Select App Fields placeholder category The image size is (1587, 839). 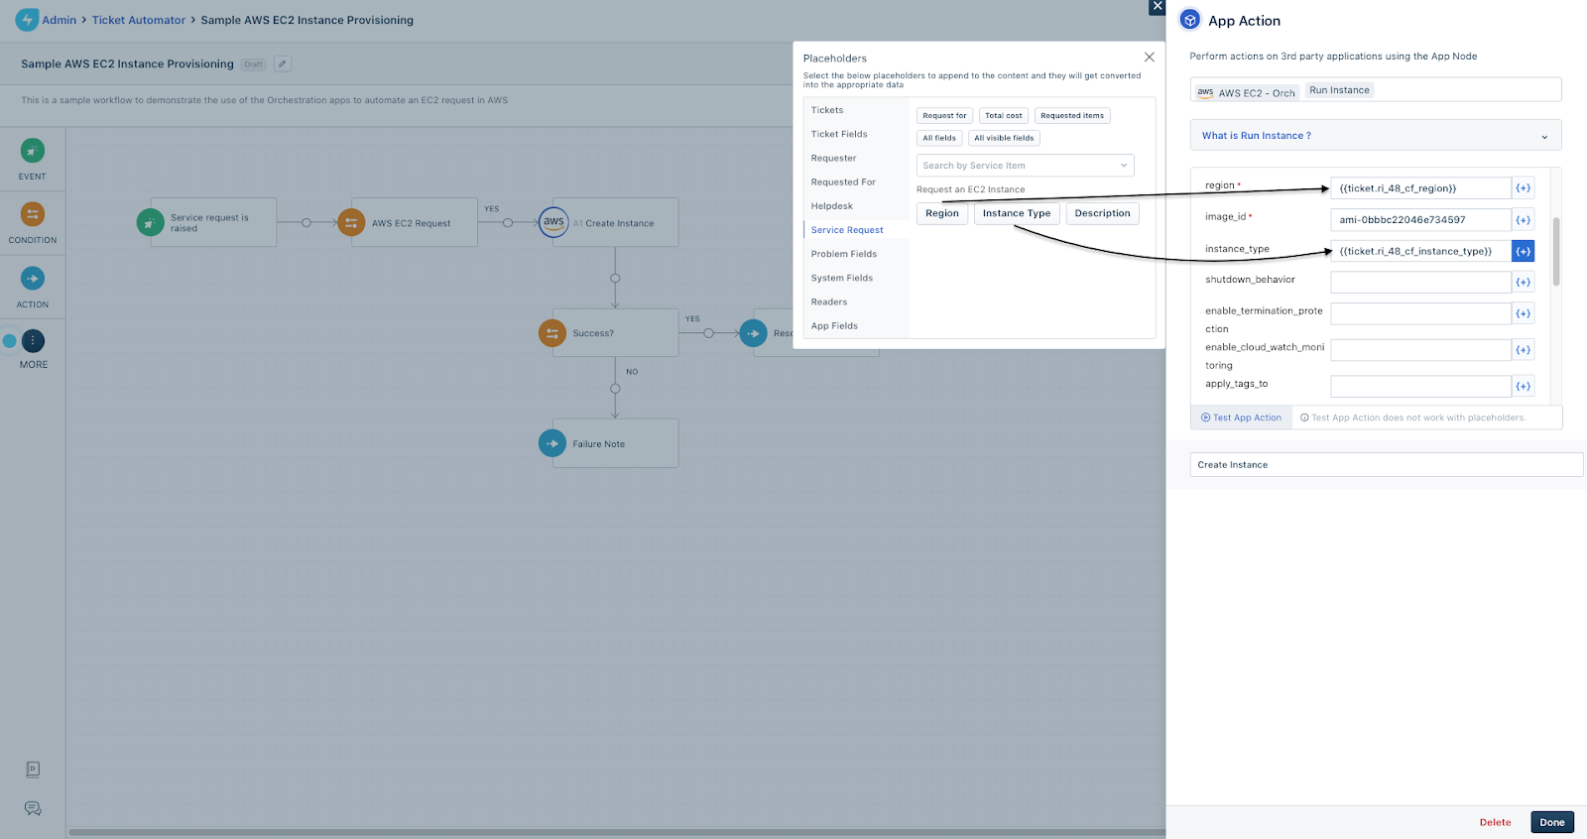click(x=834, y=326)
